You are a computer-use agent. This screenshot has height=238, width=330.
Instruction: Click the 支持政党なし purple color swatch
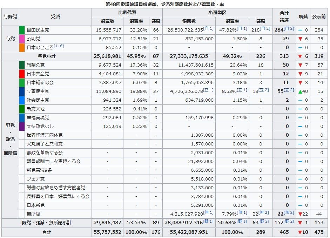pyautogui.click(x=22, y=127)
